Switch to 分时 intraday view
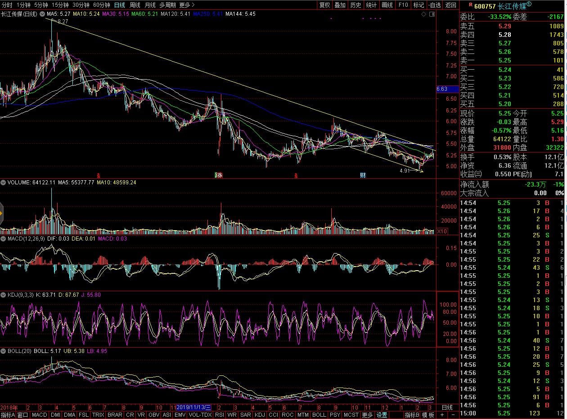 [x=7, y=5]
